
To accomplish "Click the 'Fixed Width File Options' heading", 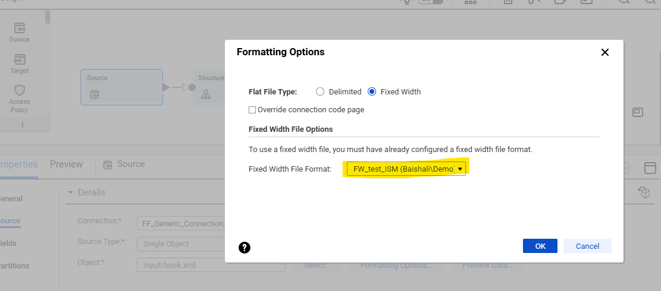I will 290,129.
